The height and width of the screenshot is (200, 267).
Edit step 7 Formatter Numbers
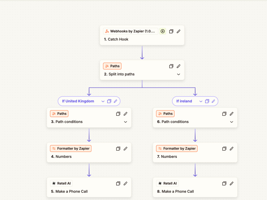click(x=231, y=149)
